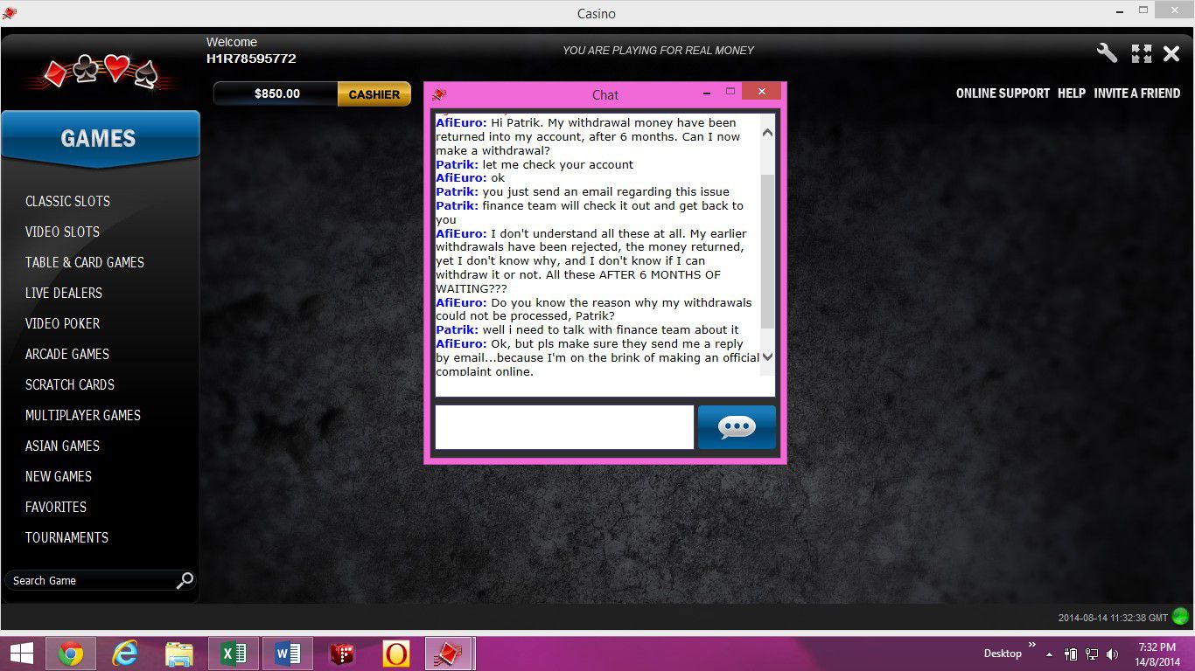Open the Help link
The image size is (1195, 671).
[1072, 93]
